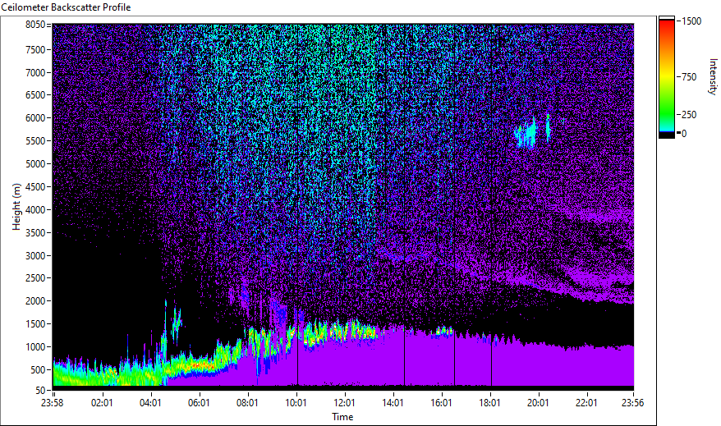Click the 'Intensity' legend label
This screenshot has height=426, width=721.
click(713, 76)
